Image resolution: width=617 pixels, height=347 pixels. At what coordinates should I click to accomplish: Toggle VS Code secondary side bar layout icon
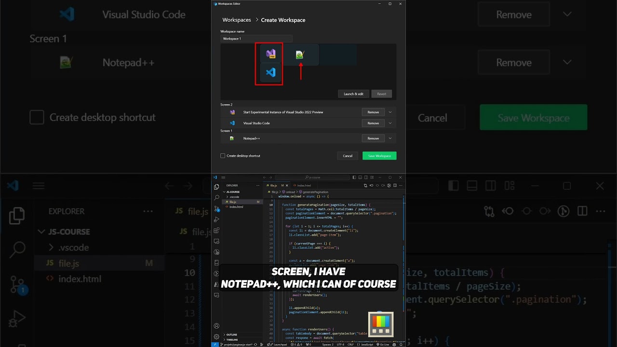coord(366,177)
